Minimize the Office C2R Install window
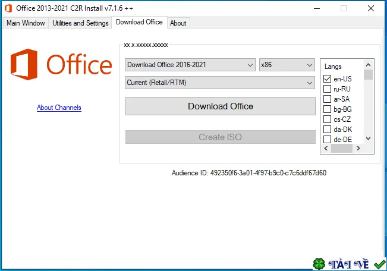387x271 pixels. pyautogui.click(x=317, y=8)
